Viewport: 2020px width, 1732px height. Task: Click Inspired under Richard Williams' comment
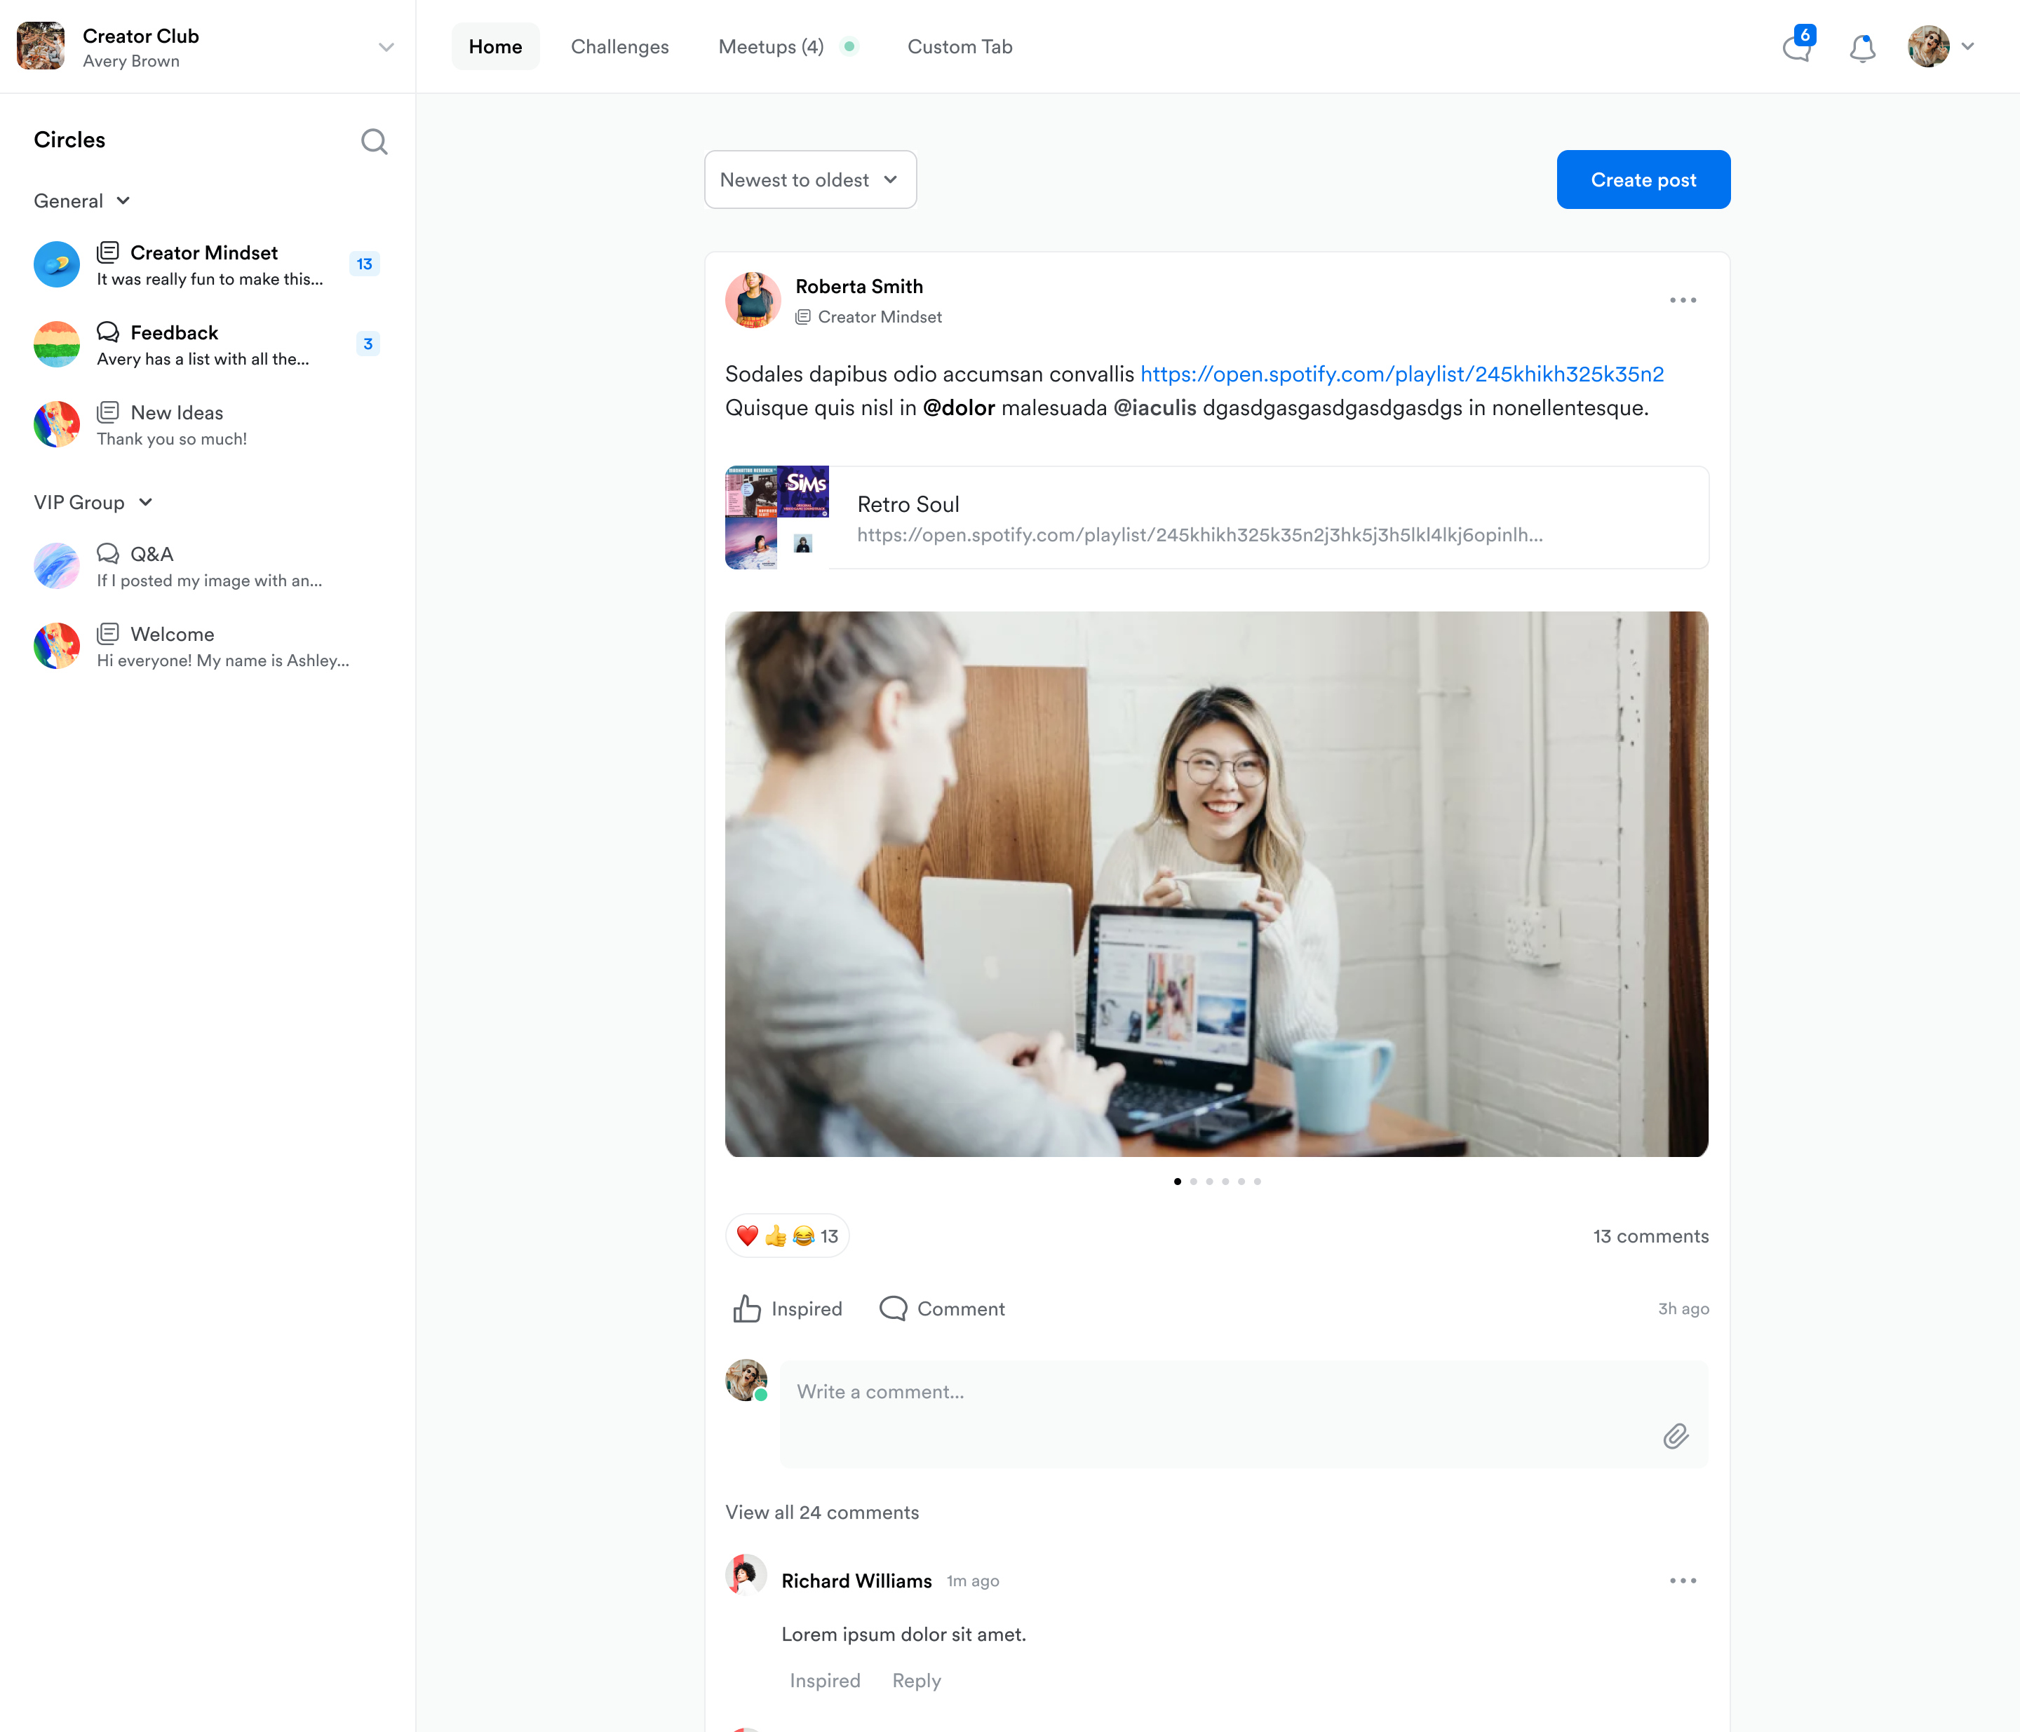click(825, 1680)
